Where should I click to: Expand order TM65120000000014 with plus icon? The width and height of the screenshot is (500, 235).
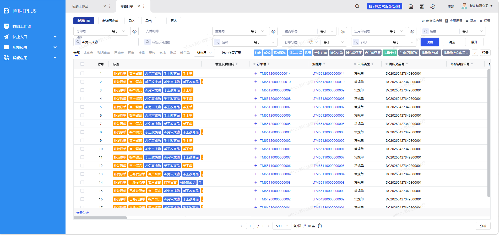click(x=256, y=73)
